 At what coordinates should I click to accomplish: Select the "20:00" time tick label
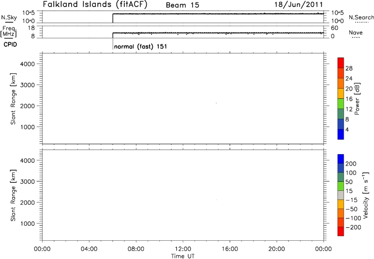tap(277, 249)
